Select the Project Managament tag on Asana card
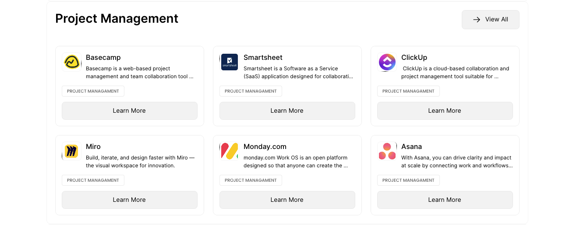 pos(408,180)
